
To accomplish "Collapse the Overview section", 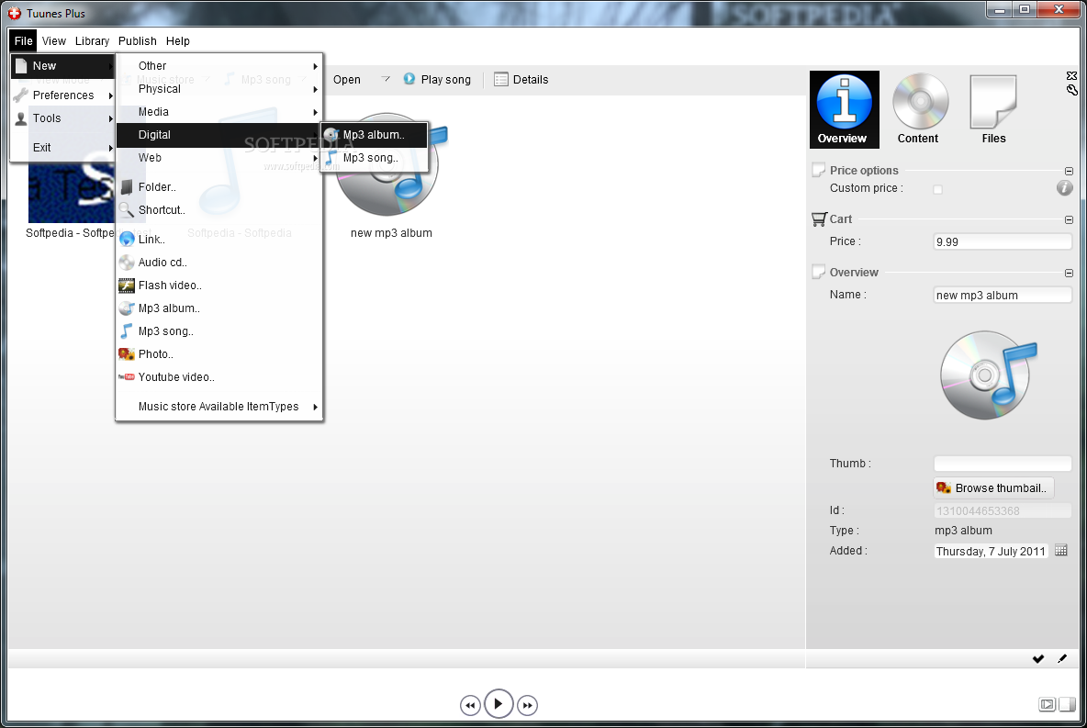I will pyautogui.click(x=1069, y=274).
